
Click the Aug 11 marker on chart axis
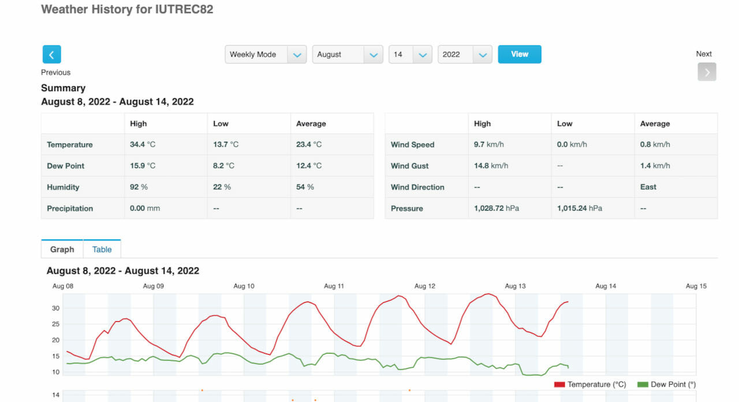pyautogui.click(x=334, y=286)
